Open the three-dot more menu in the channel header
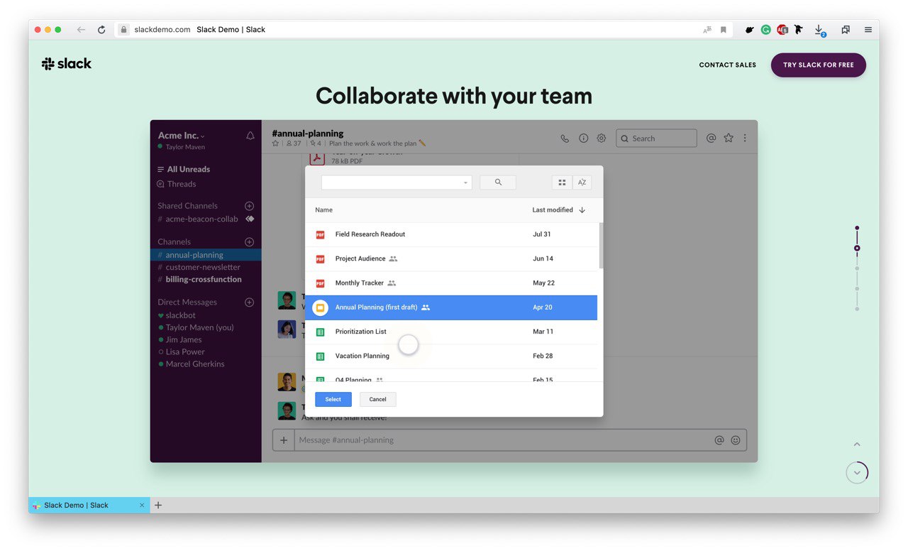The width and height of the screenshot is (908, 551). tap(745, 138)
